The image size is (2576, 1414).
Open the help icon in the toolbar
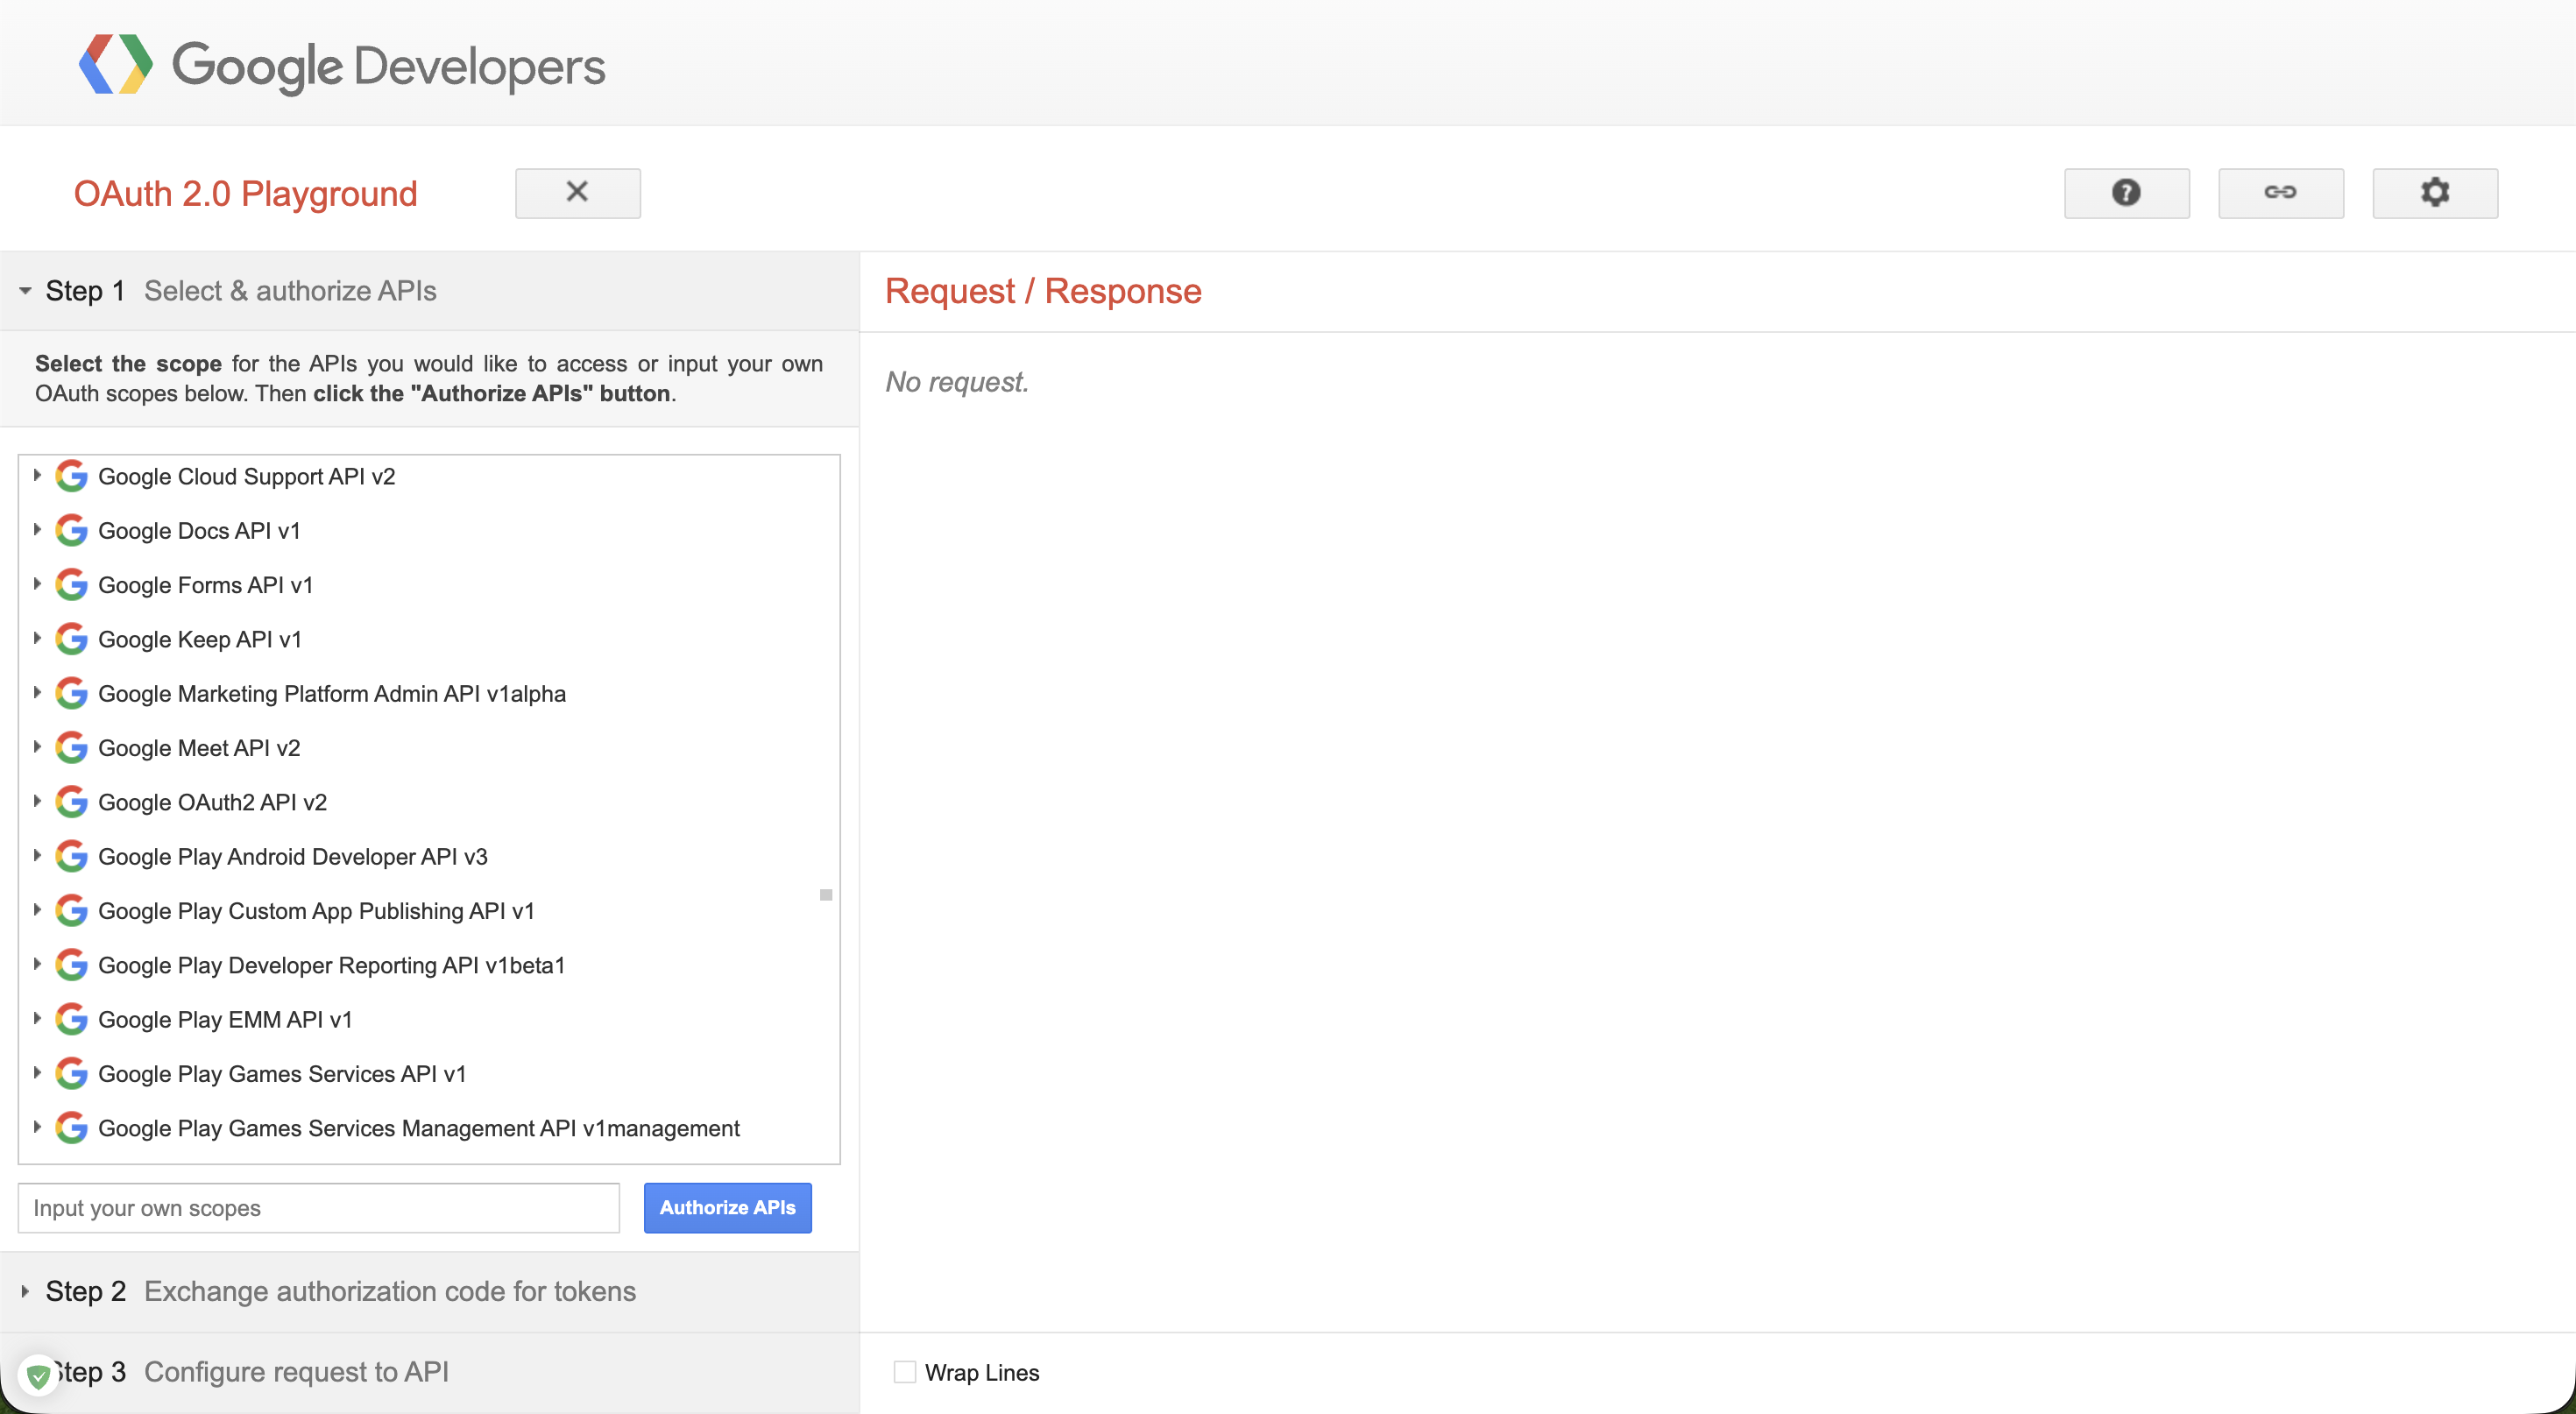[x=2126, y=193]
